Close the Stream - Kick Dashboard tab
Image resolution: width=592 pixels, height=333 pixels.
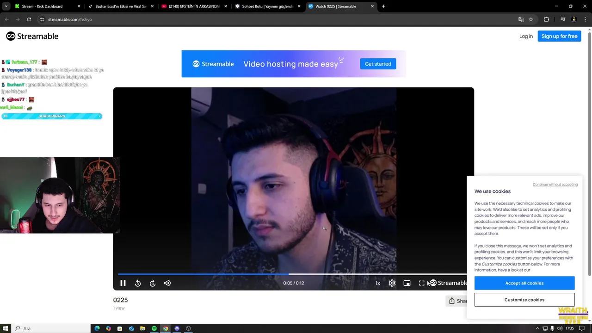[79, 6]
